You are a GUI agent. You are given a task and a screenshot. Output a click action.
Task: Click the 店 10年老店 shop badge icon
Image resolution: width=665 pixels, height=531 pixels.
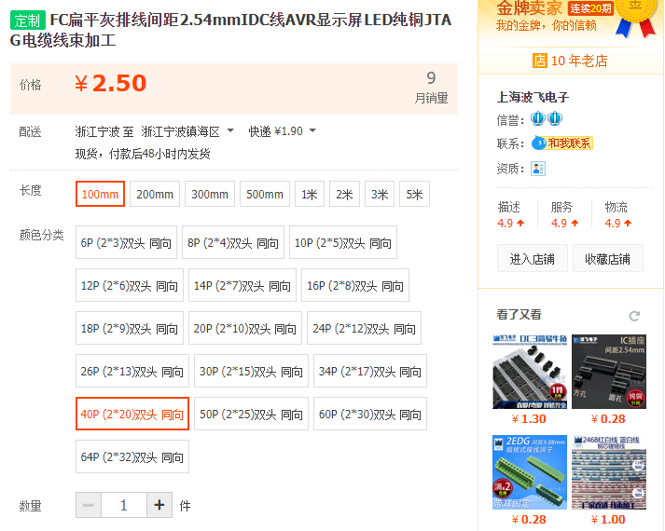tap(539, 61)
